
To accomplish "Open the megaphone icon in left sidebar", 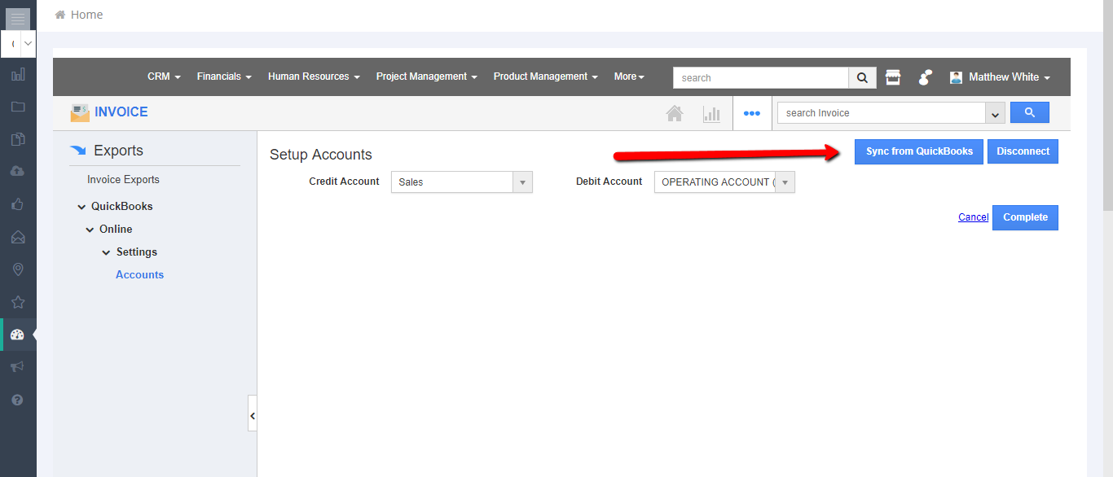I will pyautogui.click(x=18, y=367).
